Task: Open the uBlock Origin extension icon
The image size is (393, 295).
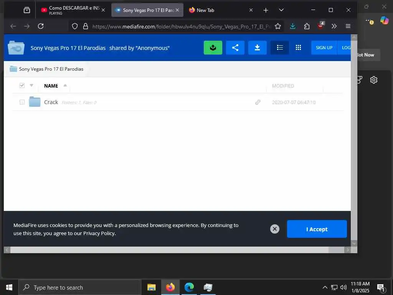Action: [x=321, y=26]
